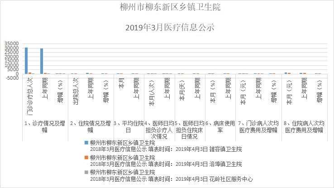Select the category label 8、住院病人次均医疗费用及增幅
Screen dimensions: 334x188
coord(304,126)
